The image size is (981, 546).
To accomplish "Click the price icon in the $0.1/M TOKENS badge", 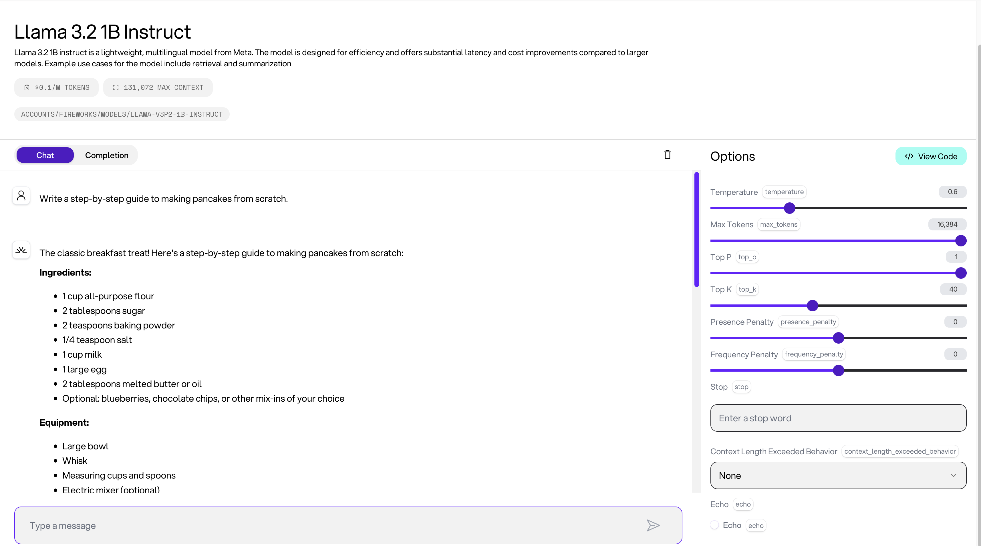I will [x=27, y=87].
